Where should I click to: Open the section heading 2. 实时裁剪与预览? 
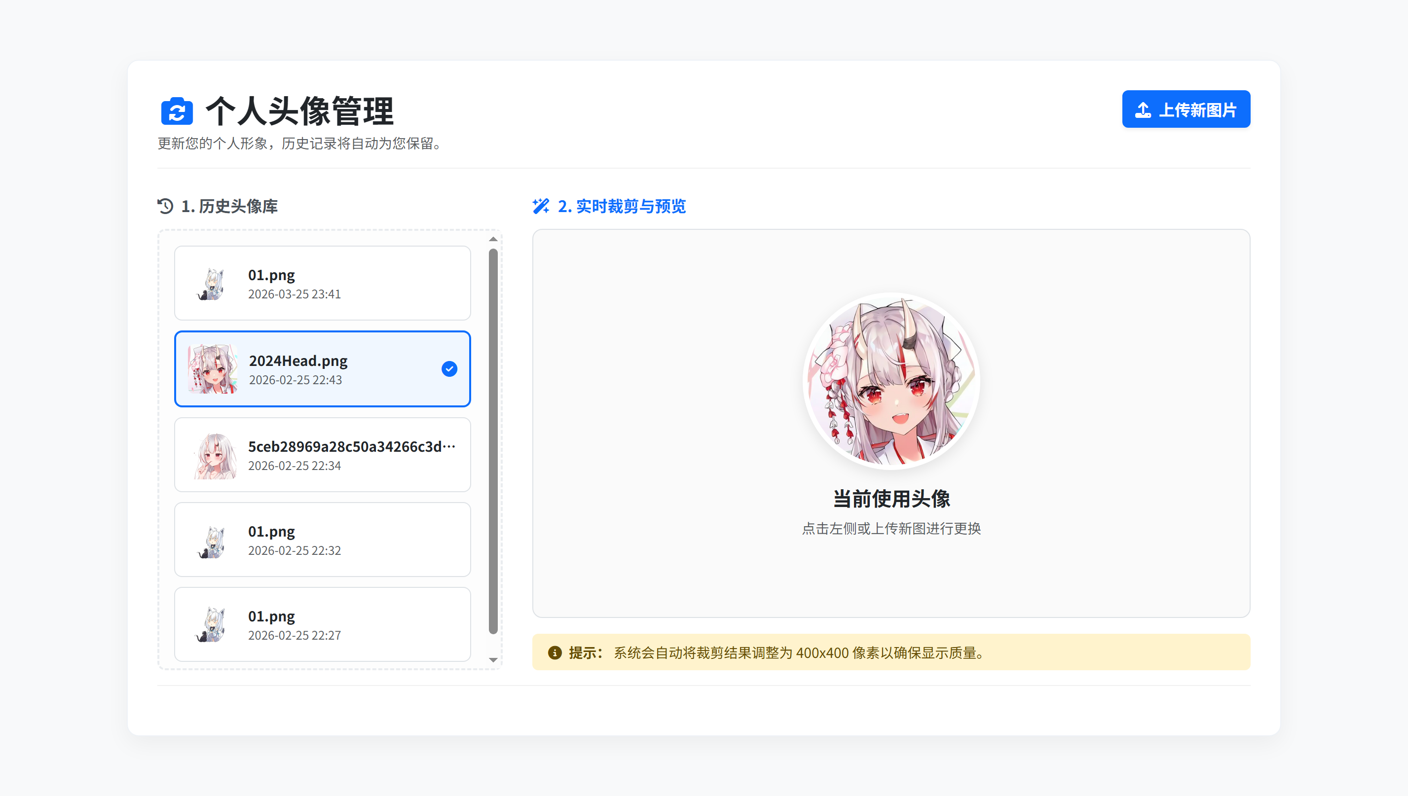(622, 207)
